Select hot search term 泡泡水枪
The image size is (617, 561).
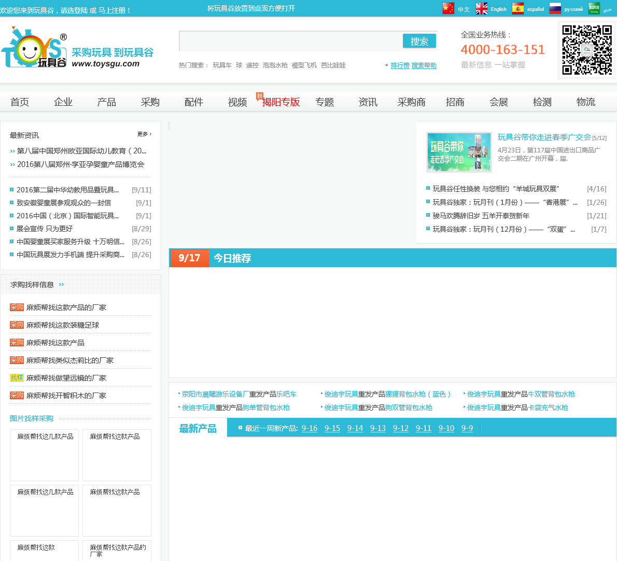[x=275, y=65]
